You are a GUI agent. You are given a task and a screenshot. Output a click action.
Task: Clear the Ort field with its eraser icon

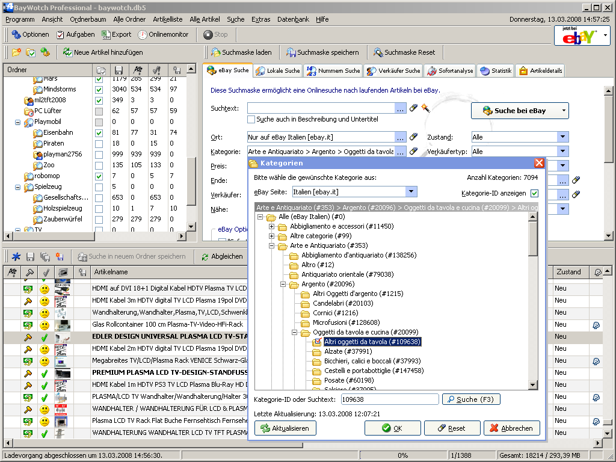click(413, 137)
